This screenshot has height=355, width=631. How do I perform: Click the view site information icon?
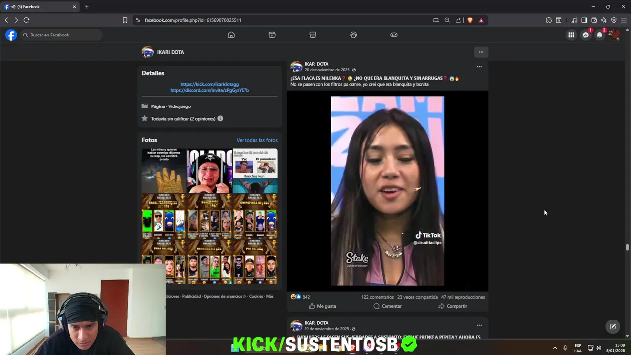pos(138,20)
